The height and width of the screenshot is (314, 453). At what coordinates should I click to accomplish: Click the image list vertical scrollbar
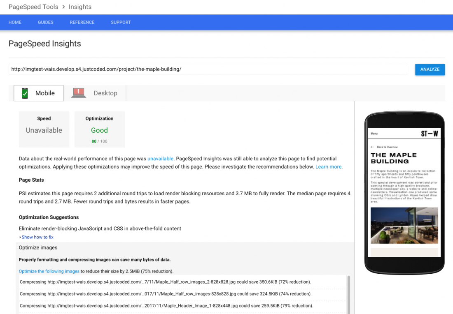tap(349, 294)
